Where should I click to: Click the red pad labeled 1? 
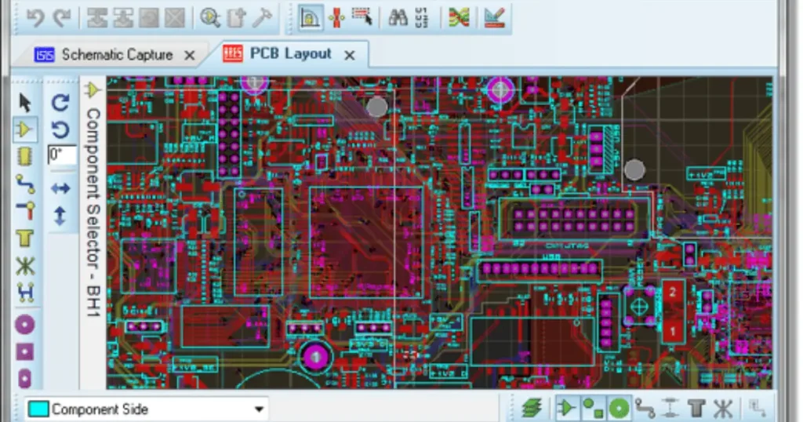coord(673,331)
